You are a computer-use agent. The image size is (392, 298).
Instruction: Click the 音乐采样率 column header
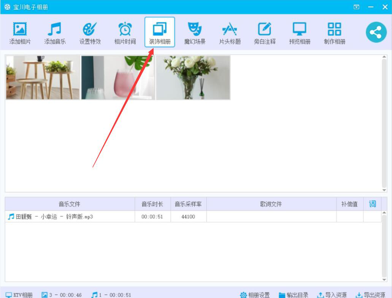pos(189,204)
